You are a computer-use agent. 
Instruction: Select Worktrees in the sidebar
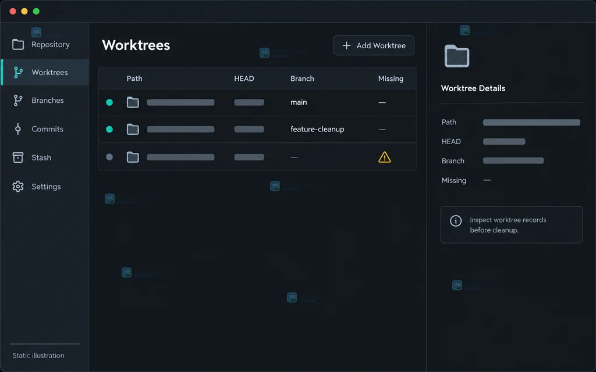[x=45, y=72]
